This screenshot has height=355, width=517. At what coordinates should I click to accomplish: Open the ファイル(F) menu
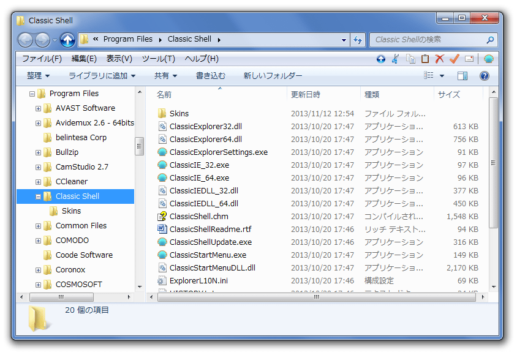42,59
